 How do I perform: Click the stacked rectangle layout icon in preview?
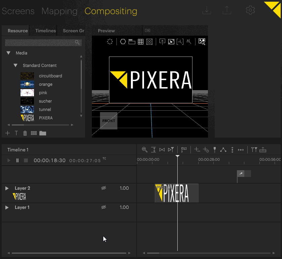(132, 42)
